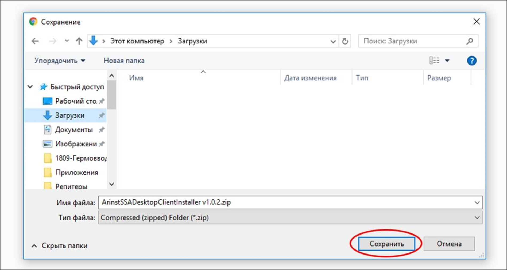Viewport: 507px width, 270px height.
Task: Select the Изображения folder in sidebar
Action: click(x=76, y=144)
